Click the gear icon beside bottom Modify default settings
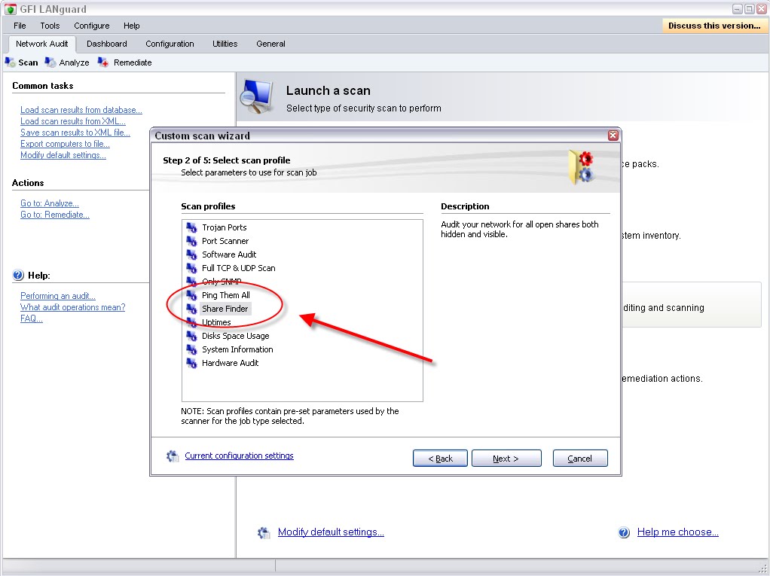 tap(264, 532)
